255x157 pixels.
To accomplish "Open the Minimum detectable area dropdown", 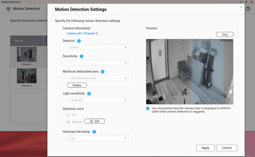I will pos(97,78).
